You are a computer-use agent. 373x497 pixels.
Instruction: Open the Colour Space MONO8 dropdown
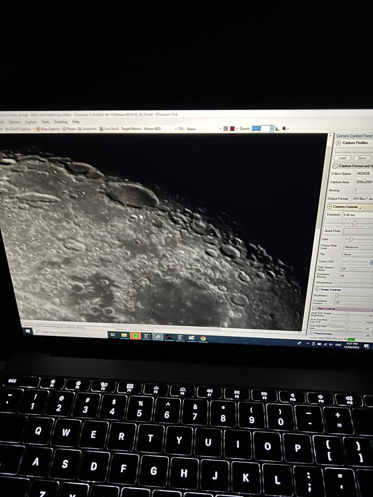(x=363, y=174)
